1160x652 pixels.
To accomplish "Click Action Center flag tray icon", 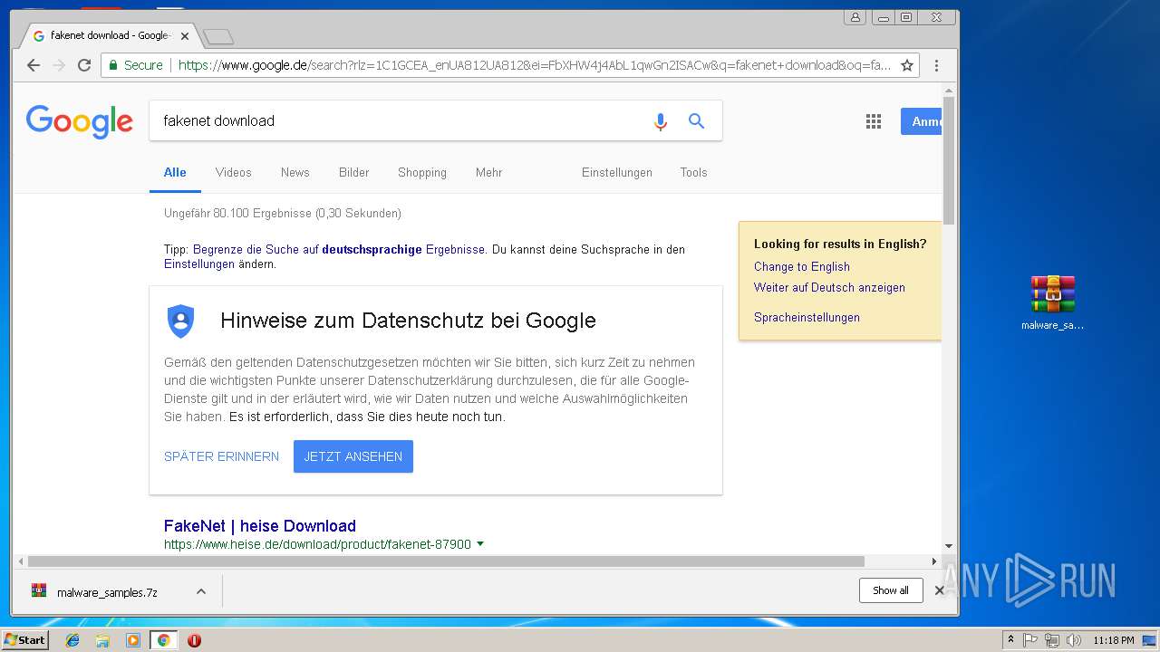I will pos(1030,640).
